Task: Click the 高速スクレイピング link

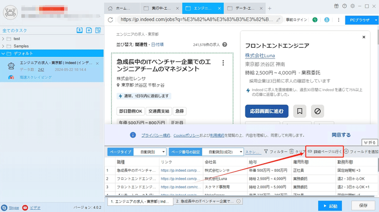Action: pyautogui.click(x=36, y=77)
